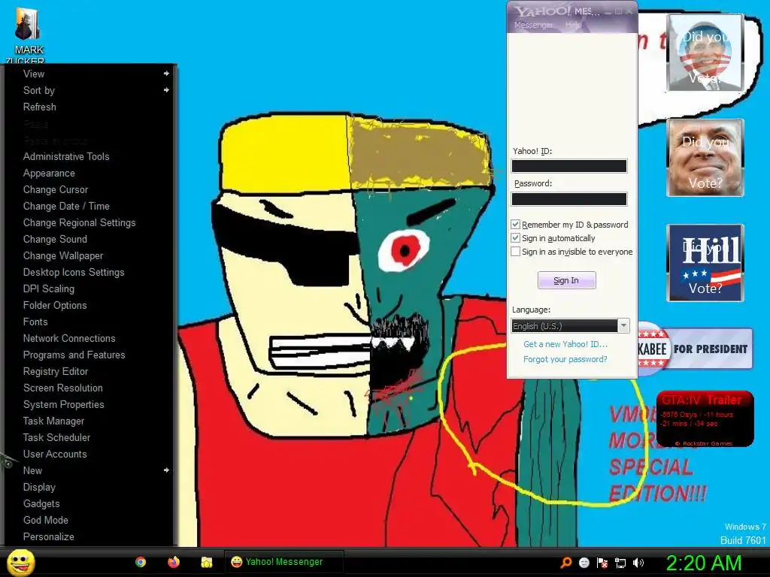This screenshot has width=770, height=577.
Task: Select User Accounts in the context menu
Action: tap(89, 454)
